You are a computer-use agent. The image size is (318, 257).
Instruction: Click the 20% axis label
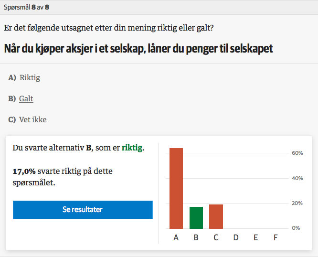coord(297,203)
